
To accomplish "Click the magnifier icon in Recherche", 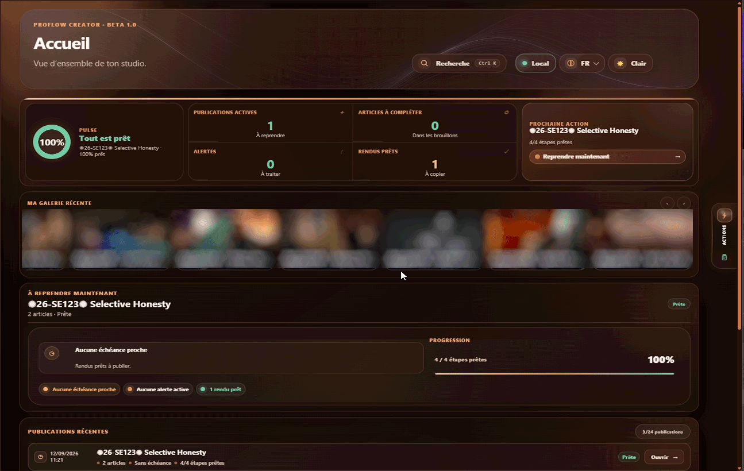I will (x=424, y=63).
